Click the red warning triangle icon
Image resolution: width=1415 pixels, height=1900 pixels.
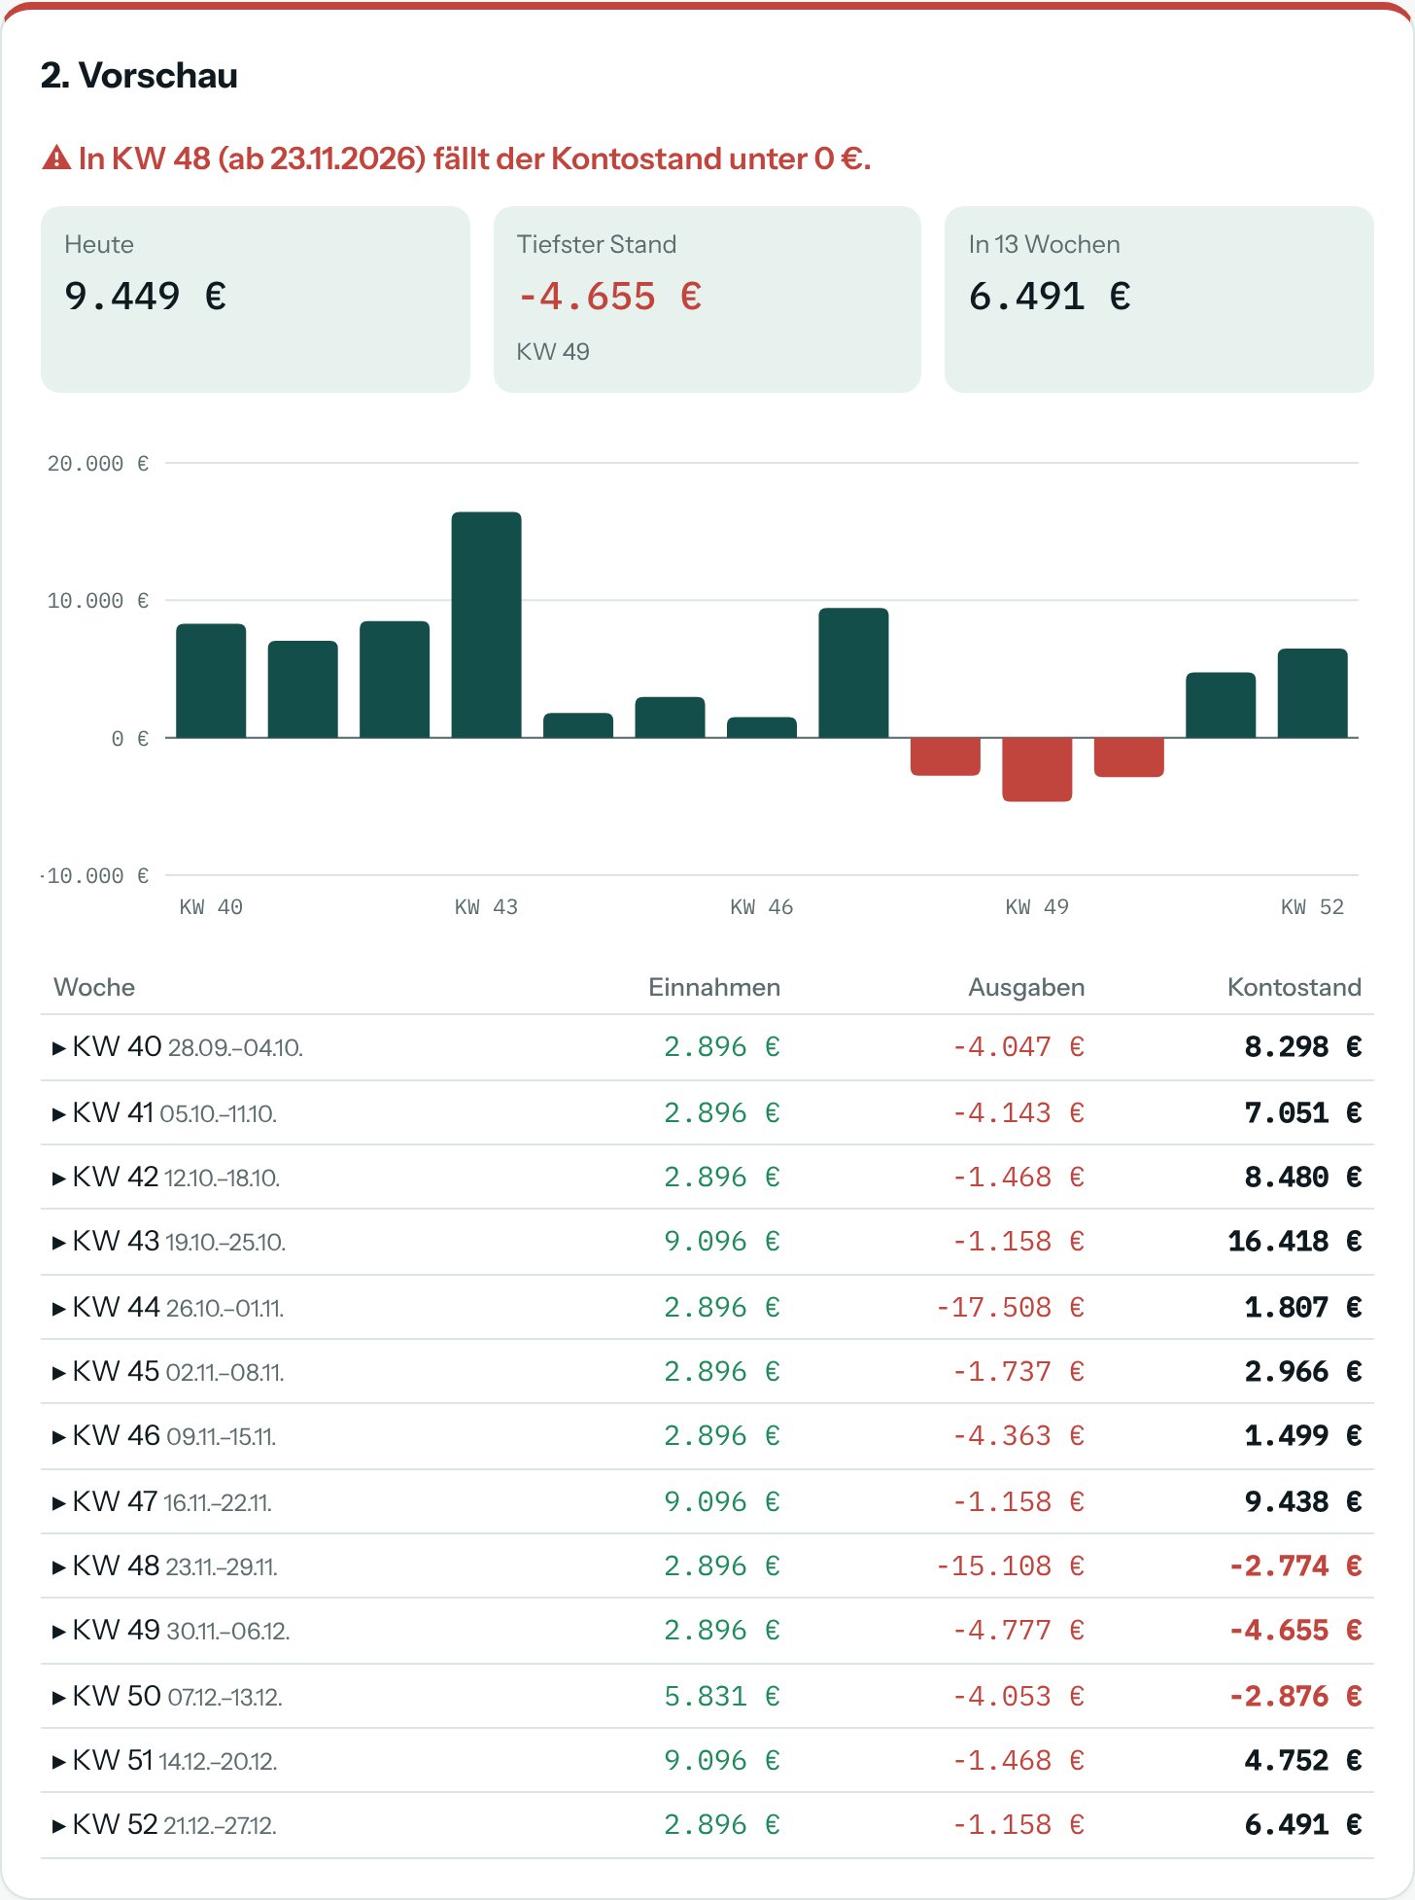[56, 158]
